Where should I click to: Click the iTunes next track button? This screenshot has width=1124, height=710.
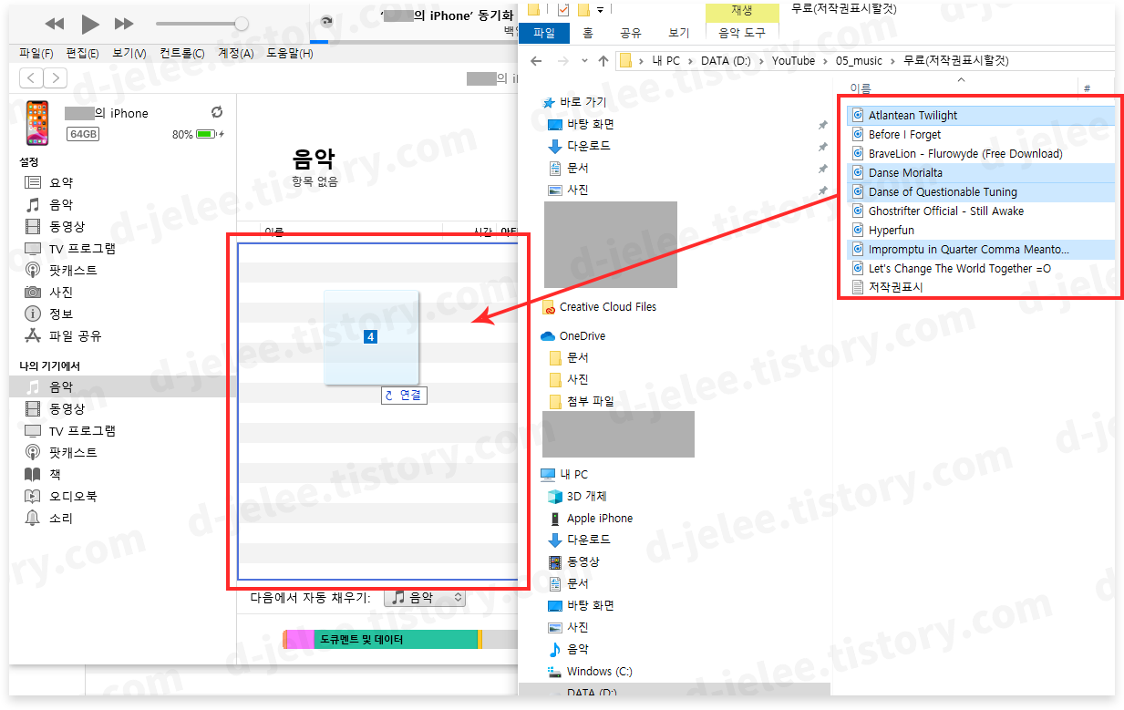pos(124,24)
